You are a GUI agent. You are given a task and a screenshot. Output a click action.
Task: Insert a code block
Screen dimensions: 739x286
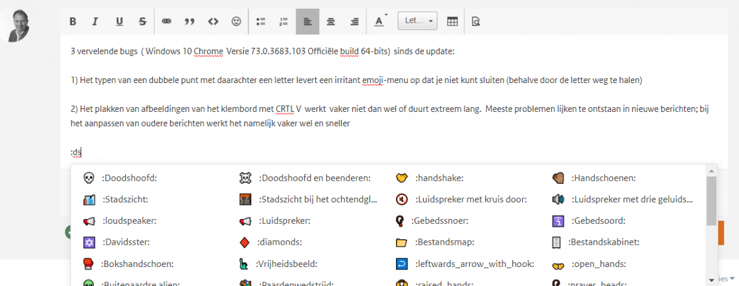coord(213,21)
